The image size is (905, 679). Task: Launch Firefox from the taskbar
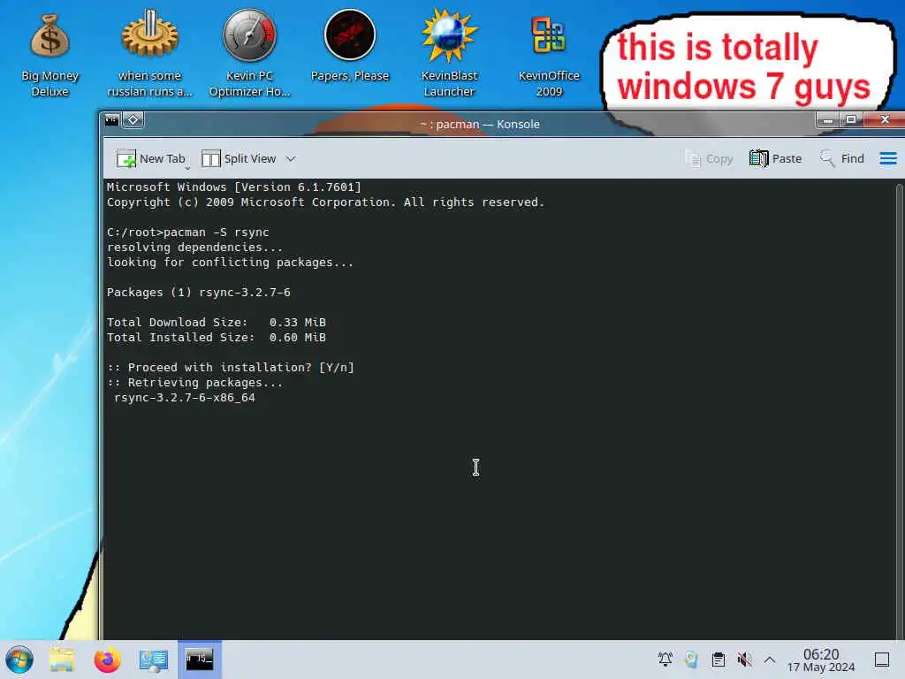[107, 660]
